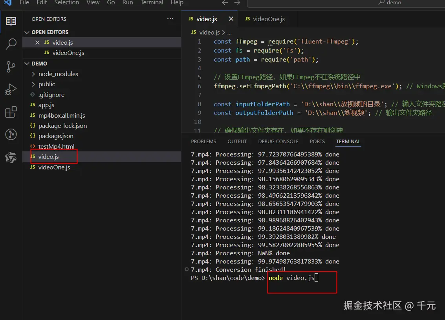Open the File menu

(x=24, y=3)
